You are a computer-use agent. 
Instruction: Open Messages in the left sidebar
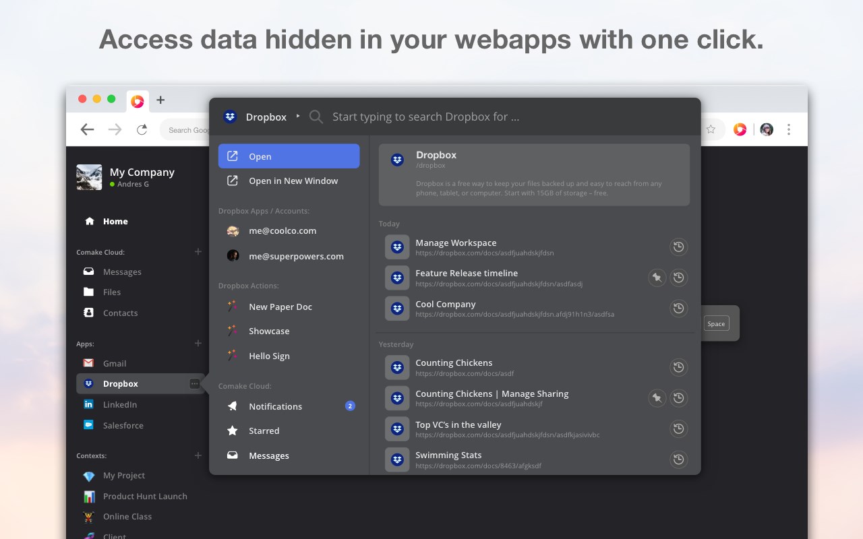point(122,272)
